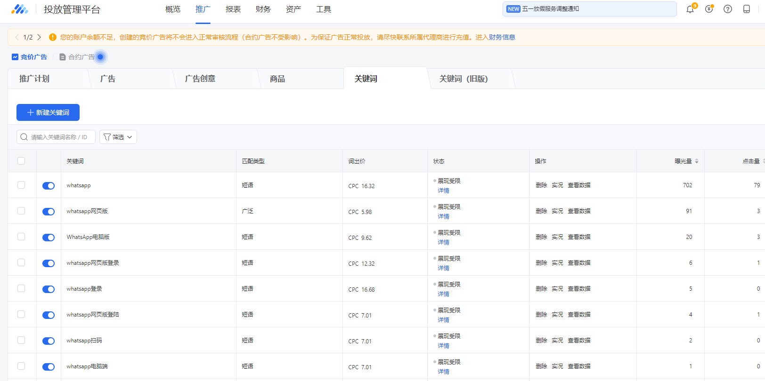Toggle the whatsapp扫码 keyword switch
765x381 pixels.
click(x=49, y=341)
